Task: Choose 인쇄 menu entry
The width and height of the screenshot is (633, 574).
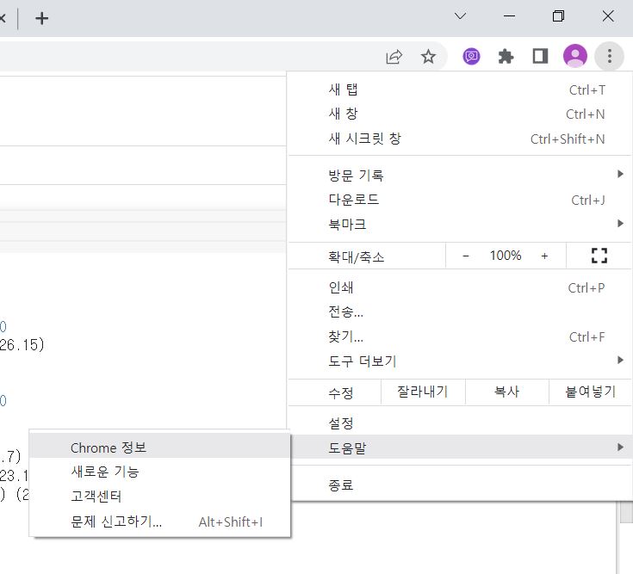Action: pos(460,287)
